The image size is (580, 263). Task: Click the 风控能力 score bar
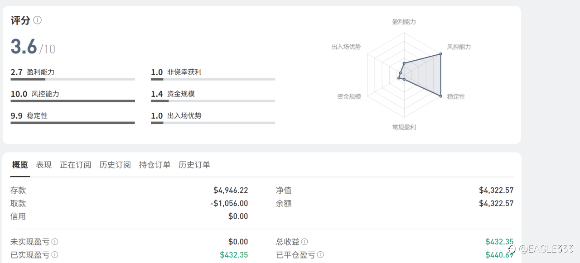(x=72, y=101)
